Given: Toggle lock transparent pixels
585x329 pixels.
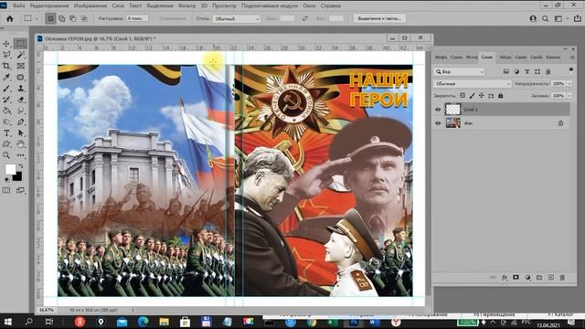Looking at the screenshot, I should (x=463, y=96).
